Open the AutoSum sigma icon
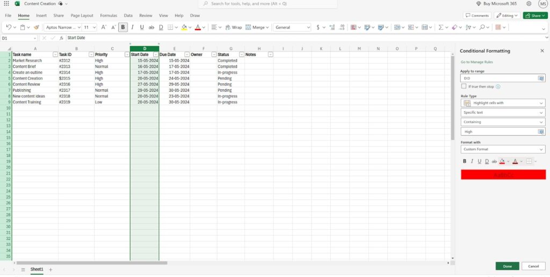Screen dimensions: 550x277 click(x=440, y=27)
